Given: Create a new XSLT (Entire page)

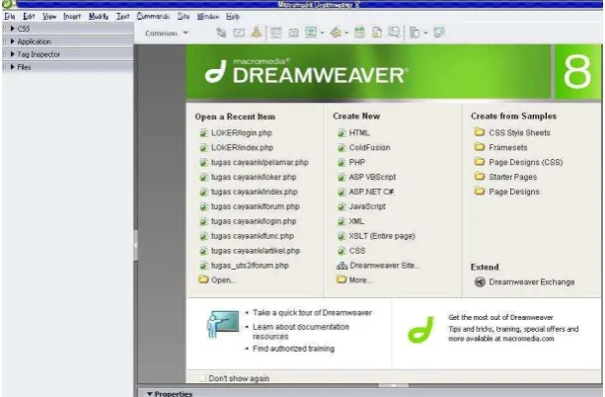Looking at the screenshot, I should pos(382,236).
